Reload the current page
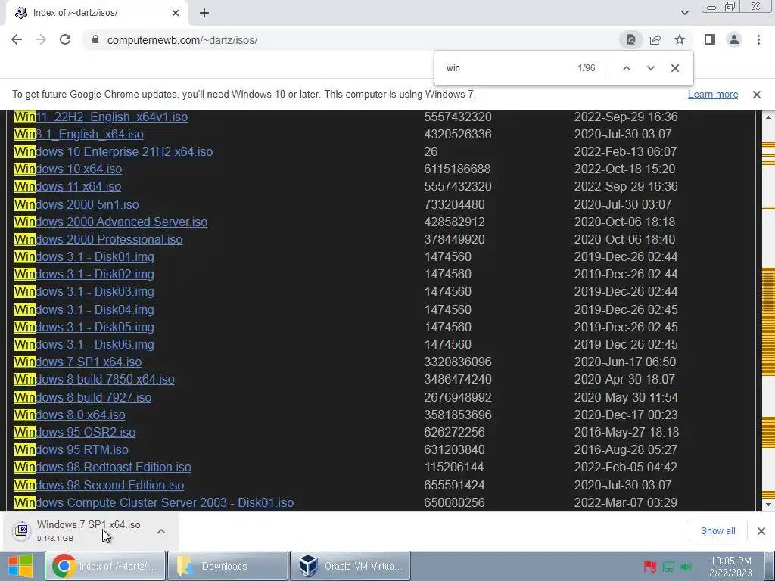This screenshot has width=775, height=581. [65, 40]
